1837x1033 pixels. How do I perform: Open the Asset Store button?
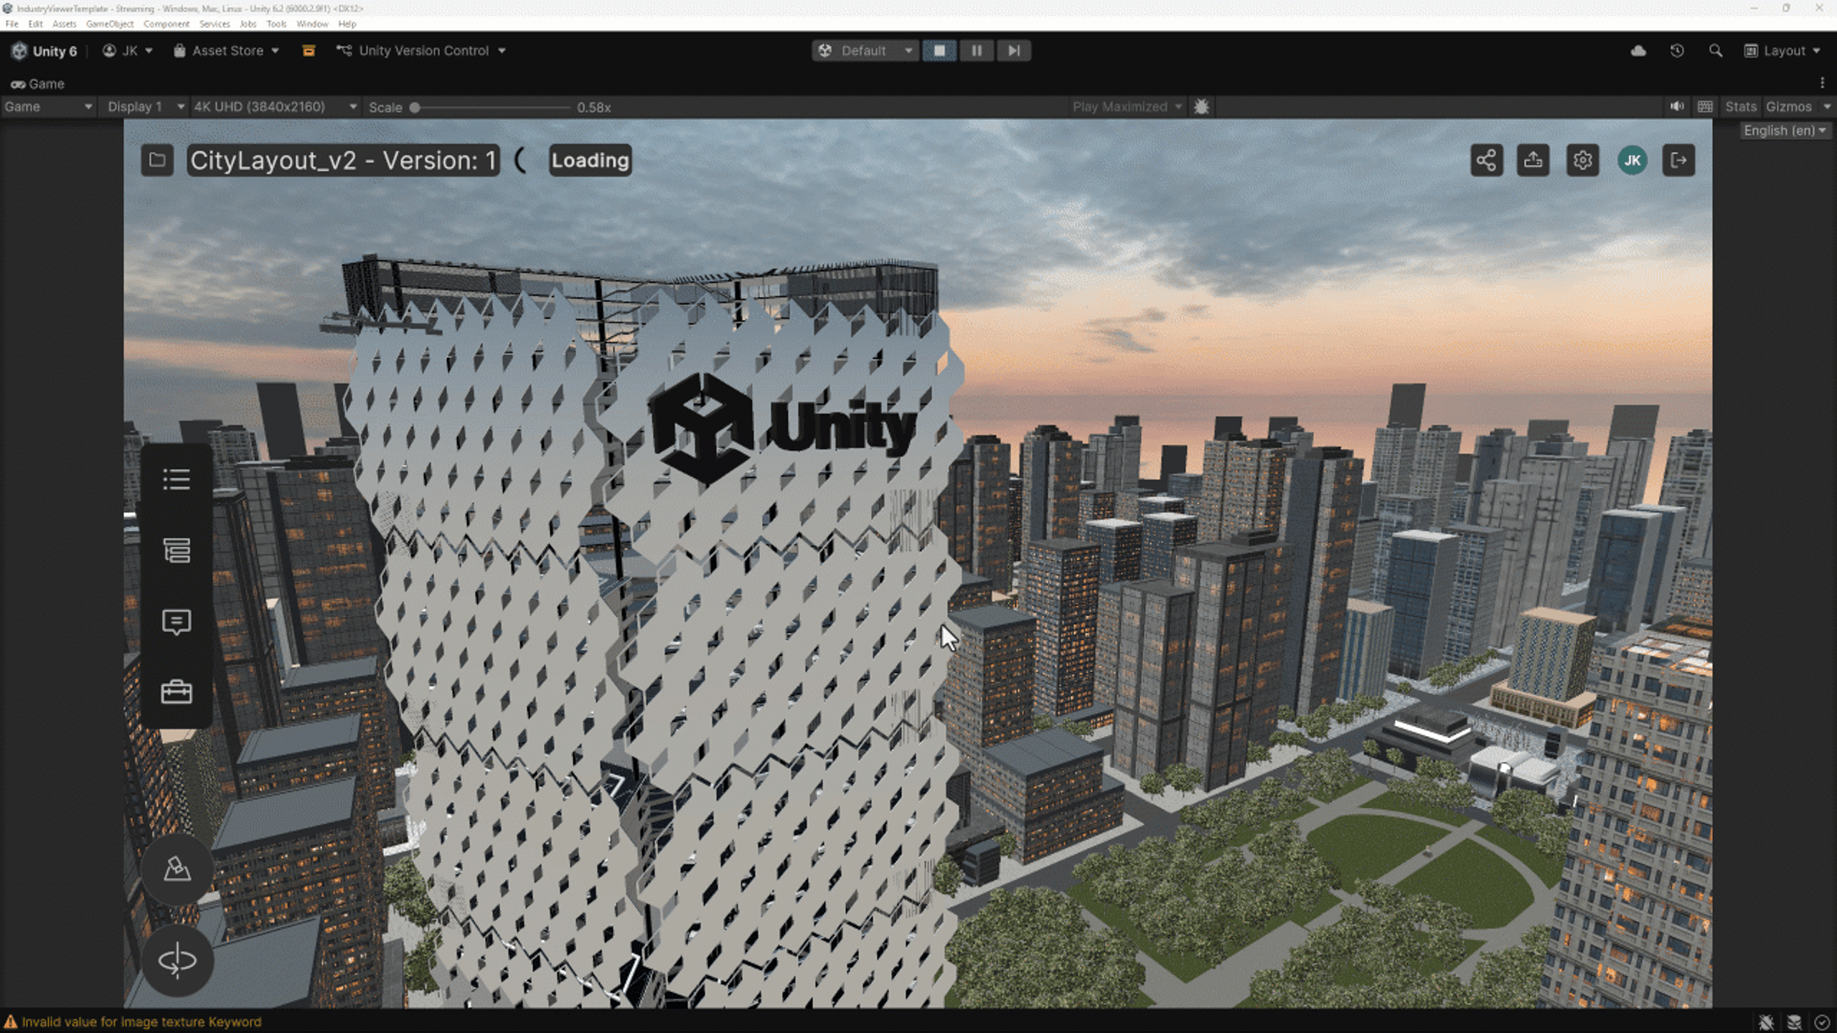(x=226, y=51)
